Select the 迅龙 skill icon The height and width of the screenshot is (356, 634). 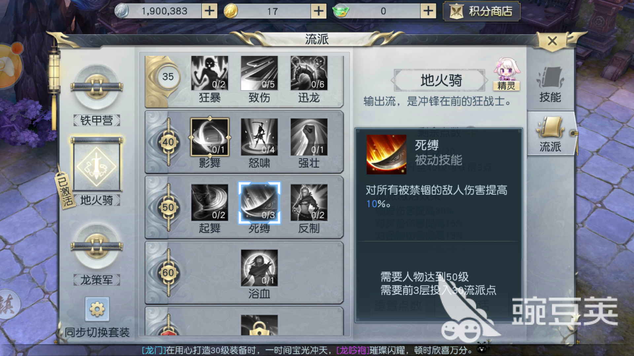309,73
